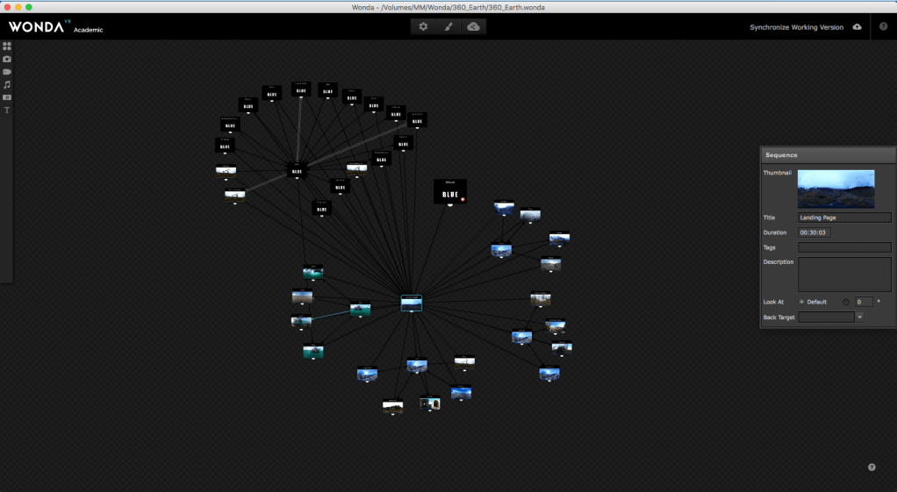Click the sequence thumbnail preview image
897x492 pixels.
836,189
